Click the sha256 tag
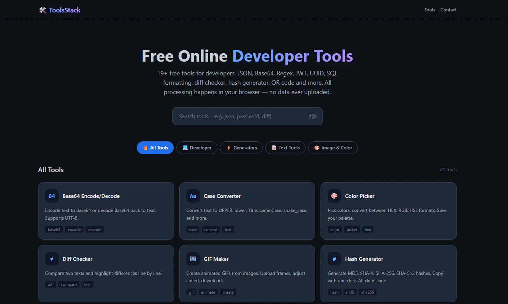This screenshot has width=508, height=304. (368, 292)
